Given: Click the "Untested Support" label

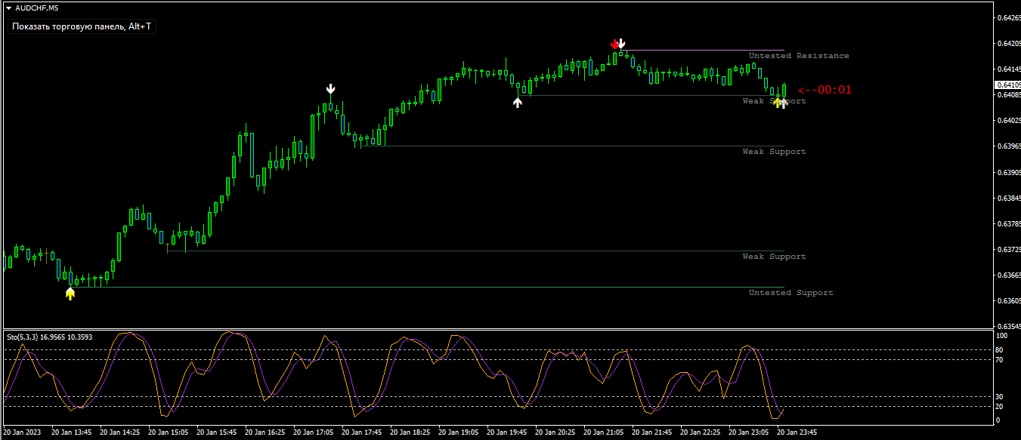Looking at the screenshot, I should 791,293.
